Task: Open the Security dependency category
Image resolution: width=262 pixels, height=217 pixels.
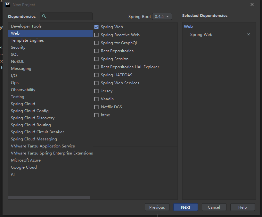Action: click(18, 47)
